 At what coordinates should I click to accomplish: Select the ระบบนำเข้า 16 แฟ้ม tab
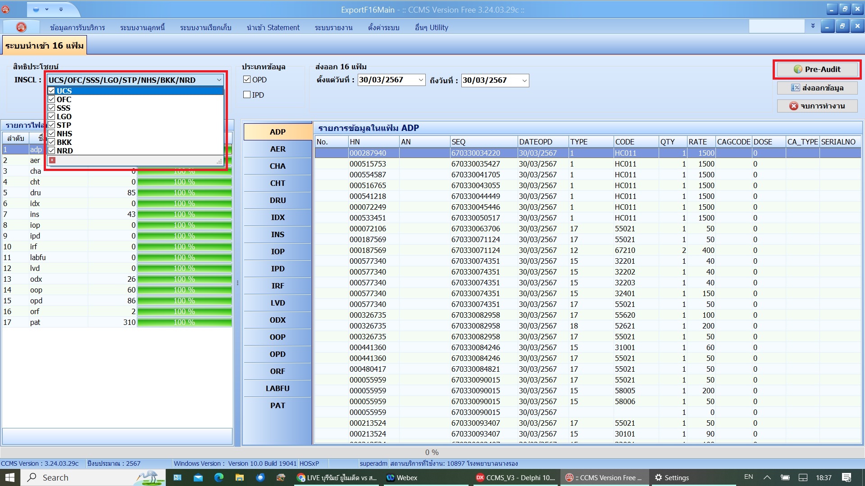tap(44, 45)
